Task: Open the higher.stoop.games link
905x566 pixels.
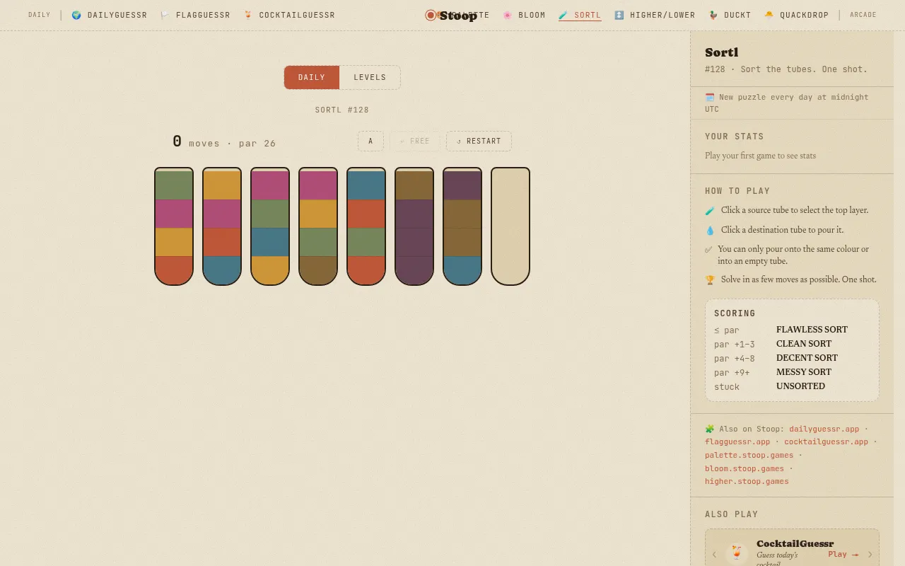Action: point(747,481)
